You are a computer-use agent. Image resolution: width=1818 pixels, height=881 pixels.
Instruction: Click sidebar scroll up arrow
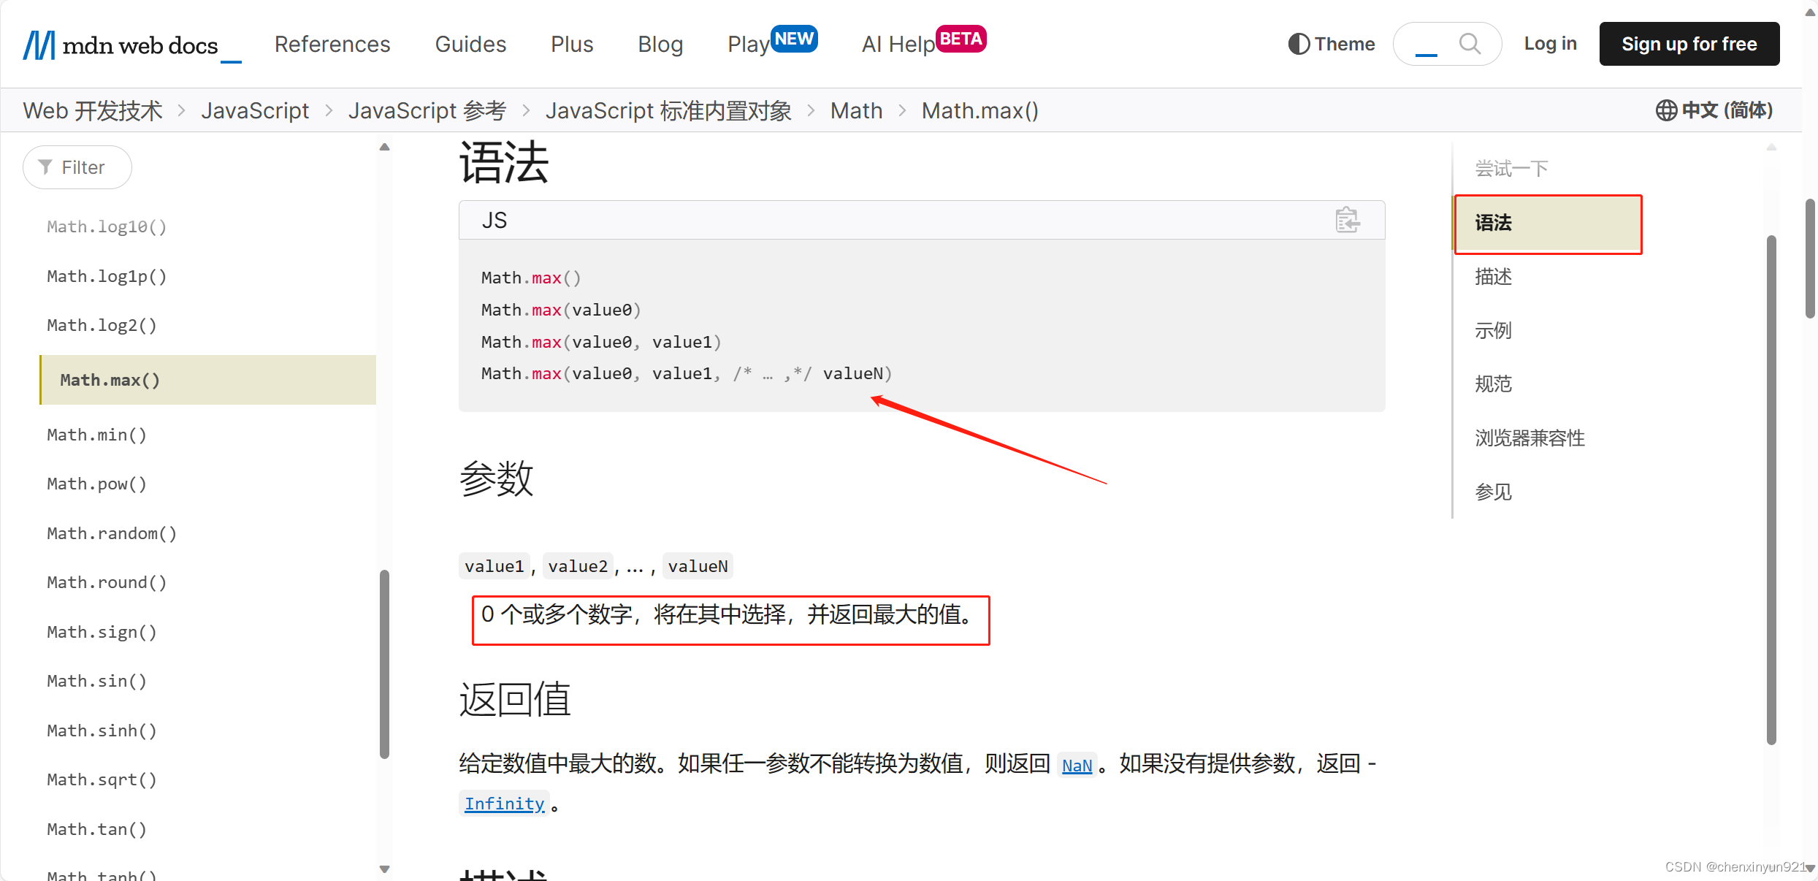click(385, 147)
